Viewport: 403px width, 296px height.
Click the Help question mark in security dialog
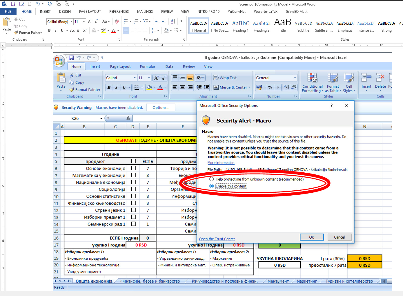coord(332,105)
